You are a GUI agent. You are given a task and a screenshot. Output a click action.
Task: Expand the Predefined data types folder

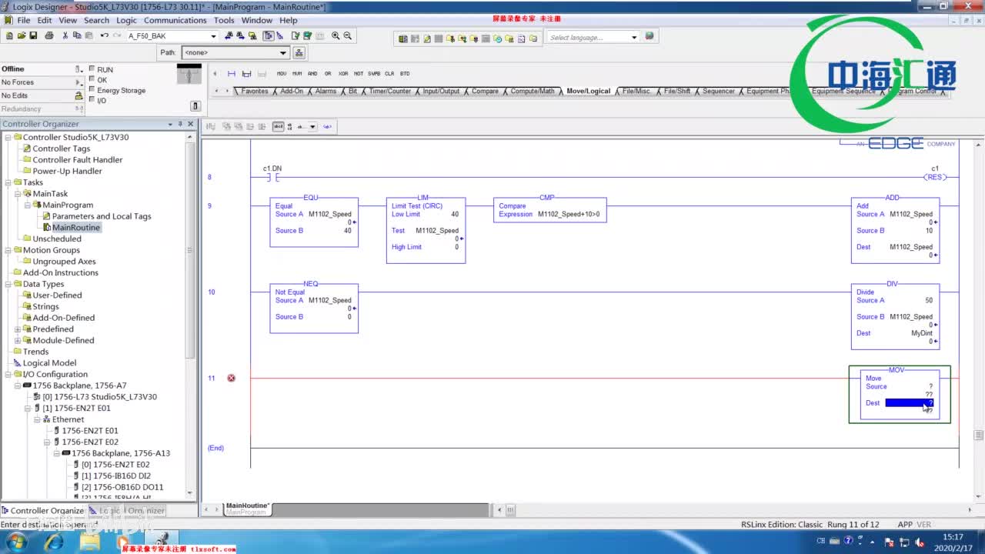pos(18,329)
